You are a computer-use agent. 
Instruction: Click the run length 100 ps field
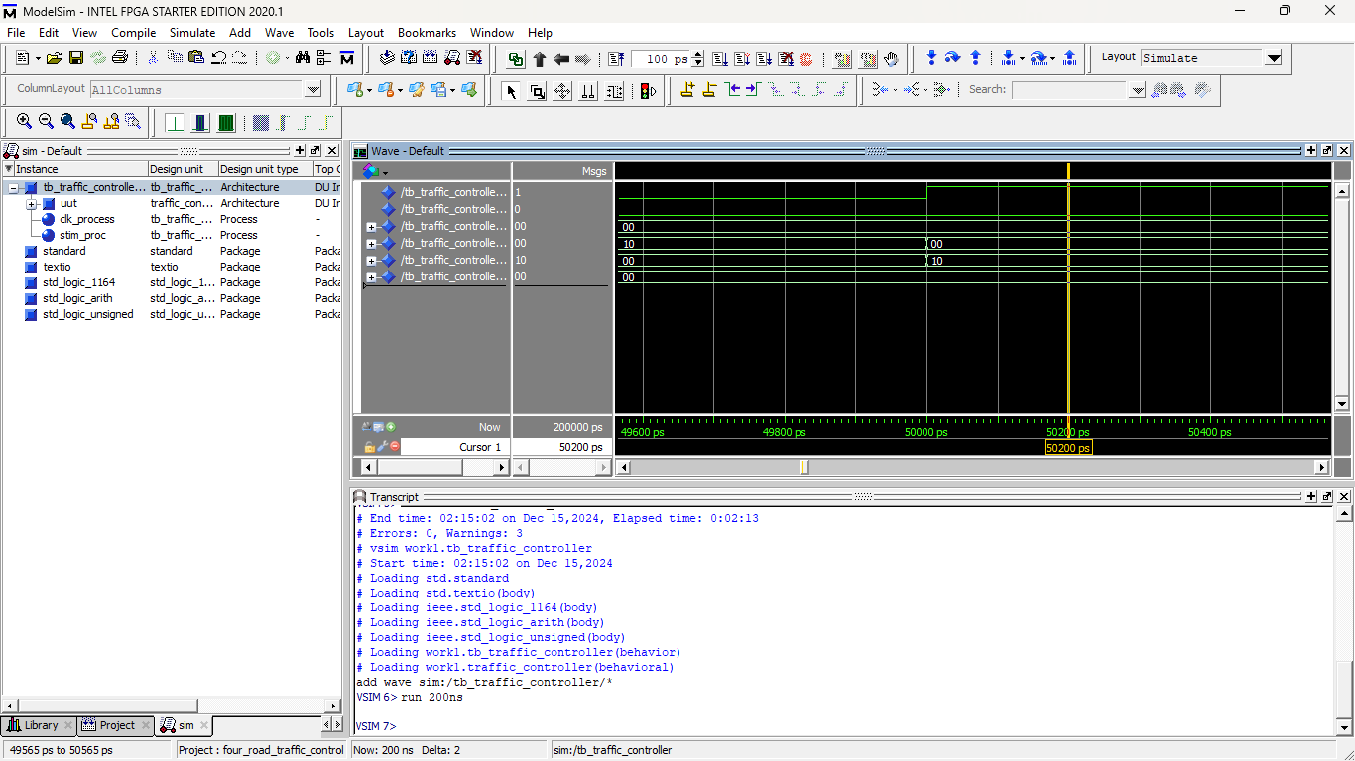659,59
